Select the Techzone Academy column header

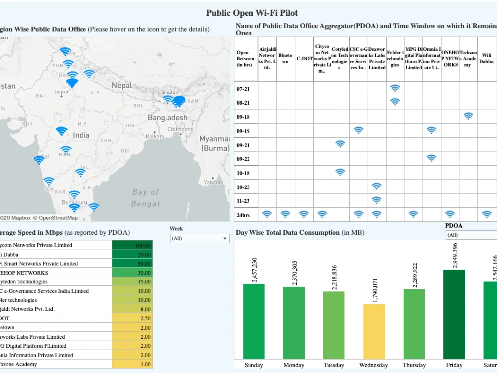pyautogui.click(x=468, y=58)
